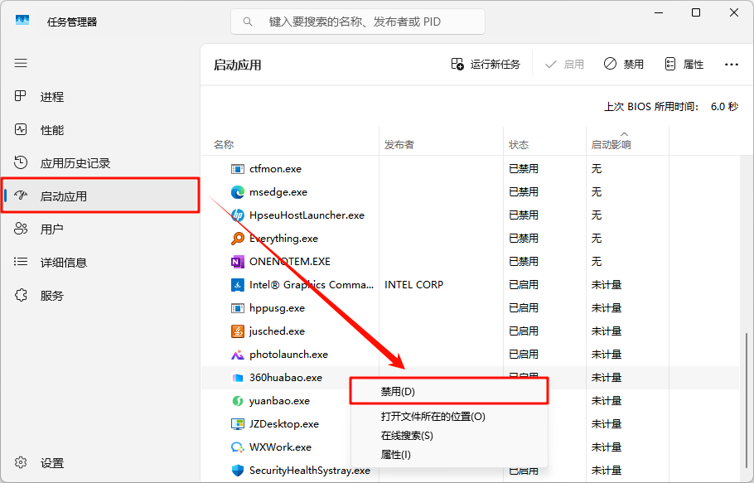Select msedge.exe startup entry
Screen dimensions: 754x483
pos(278,192)
